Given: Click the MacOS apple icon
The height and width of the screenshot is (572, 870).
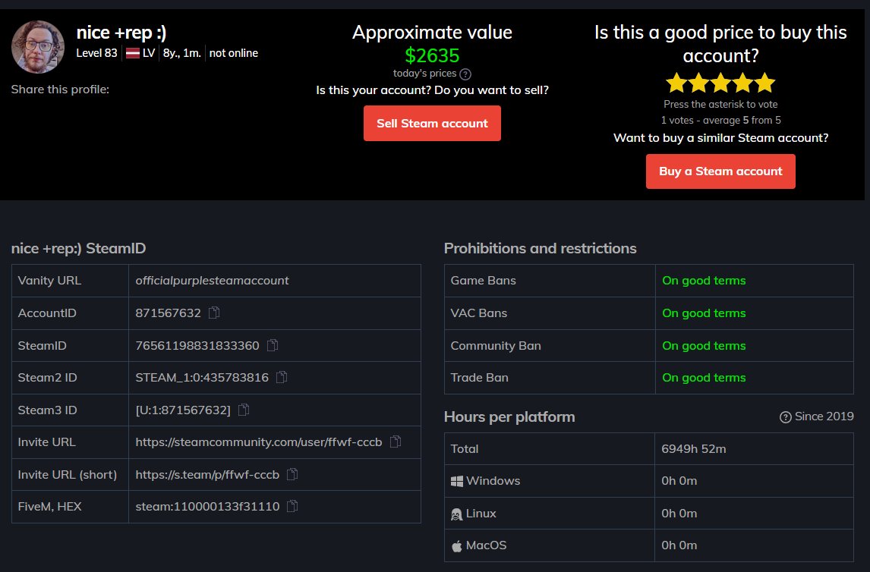Looking at the screenshot, I should click(x=457, y=546).
